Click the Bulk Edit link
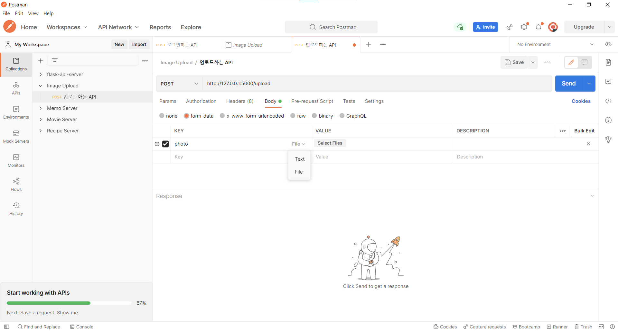This screenshot has width=618, height=331. point(584,131)
